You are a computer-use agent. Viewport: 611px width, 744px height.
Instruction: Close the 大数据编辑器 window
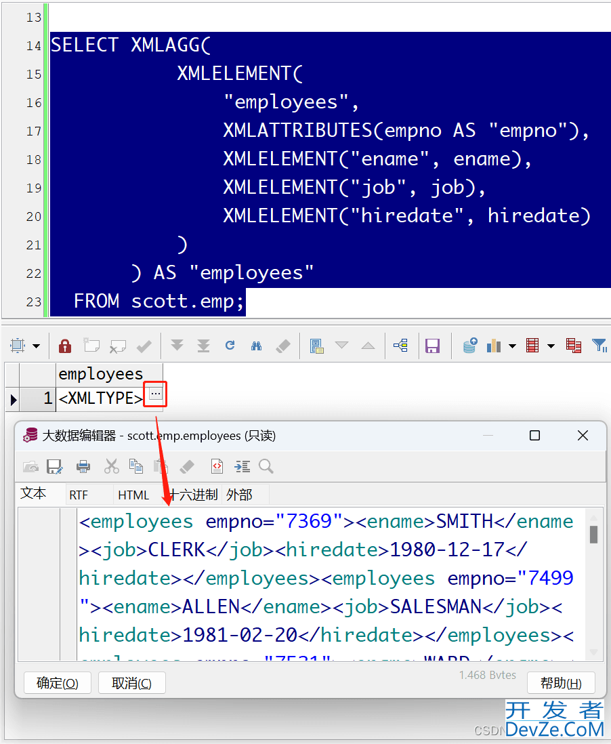[x=583, y=436]
